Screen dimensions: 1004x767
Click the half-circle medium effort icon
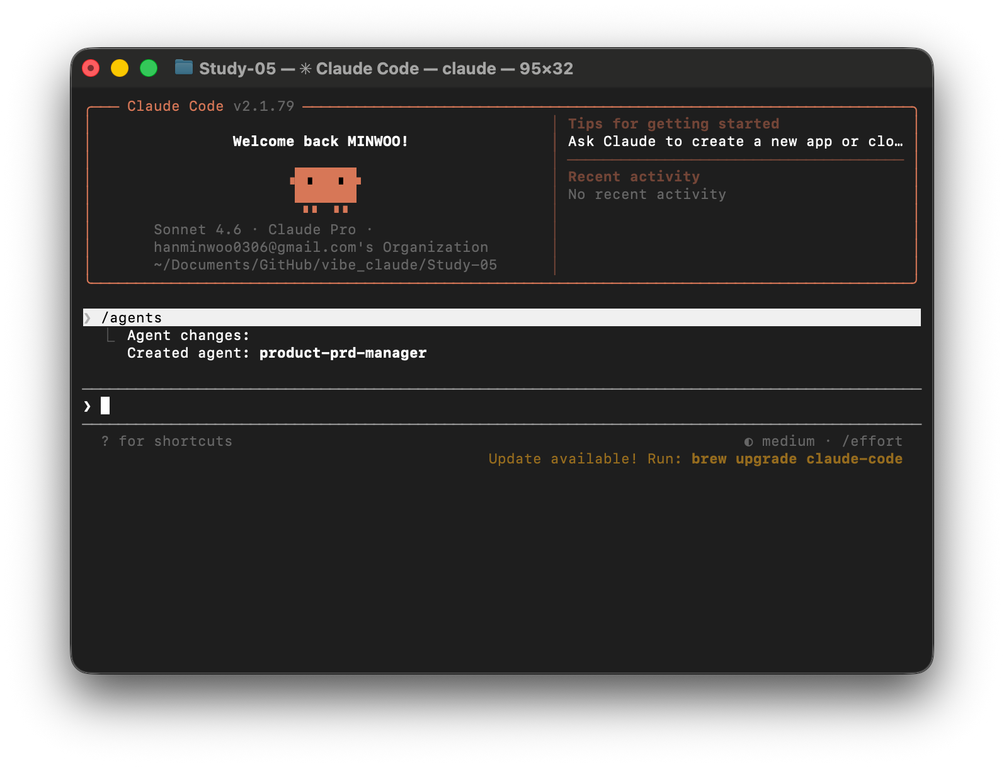[748, 442]
